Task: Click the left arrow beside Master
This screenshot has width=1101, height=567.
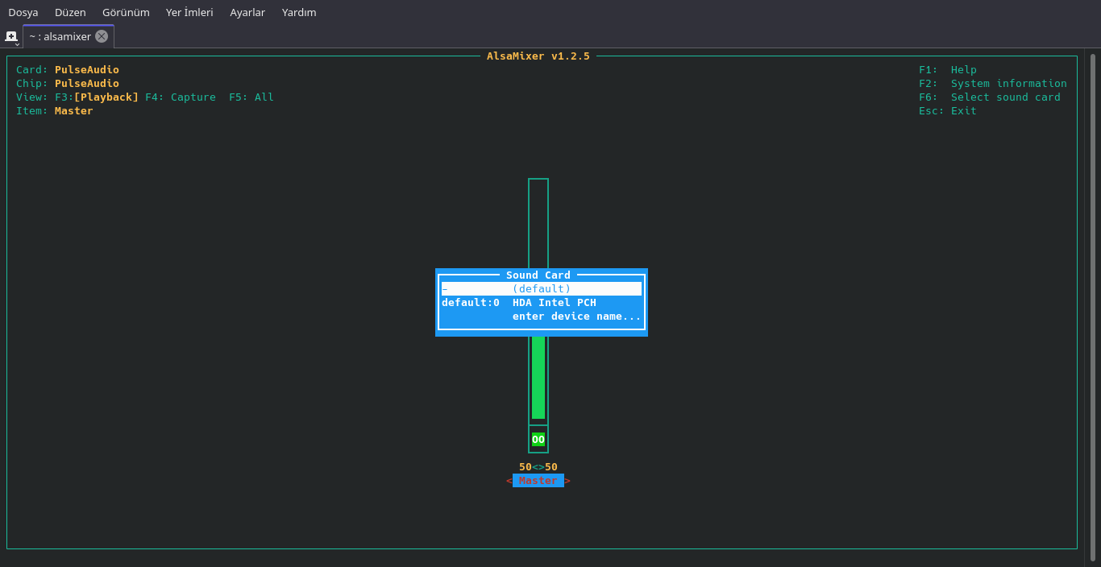Action: (509, 481)
